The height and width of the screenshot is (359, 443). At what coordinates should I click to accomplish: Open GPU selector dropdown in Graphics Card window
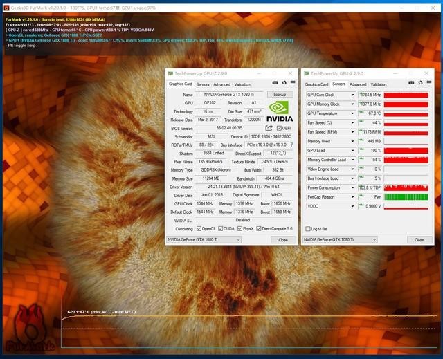204,239
